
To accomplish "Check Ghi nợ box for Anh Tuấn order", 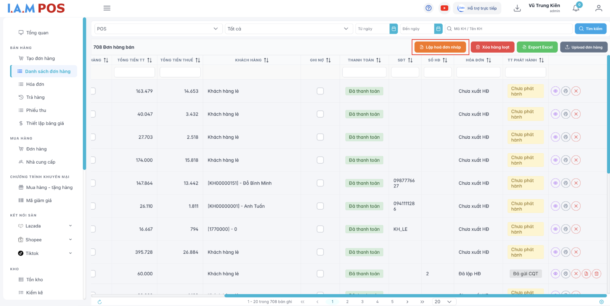I will pos(320,206).
